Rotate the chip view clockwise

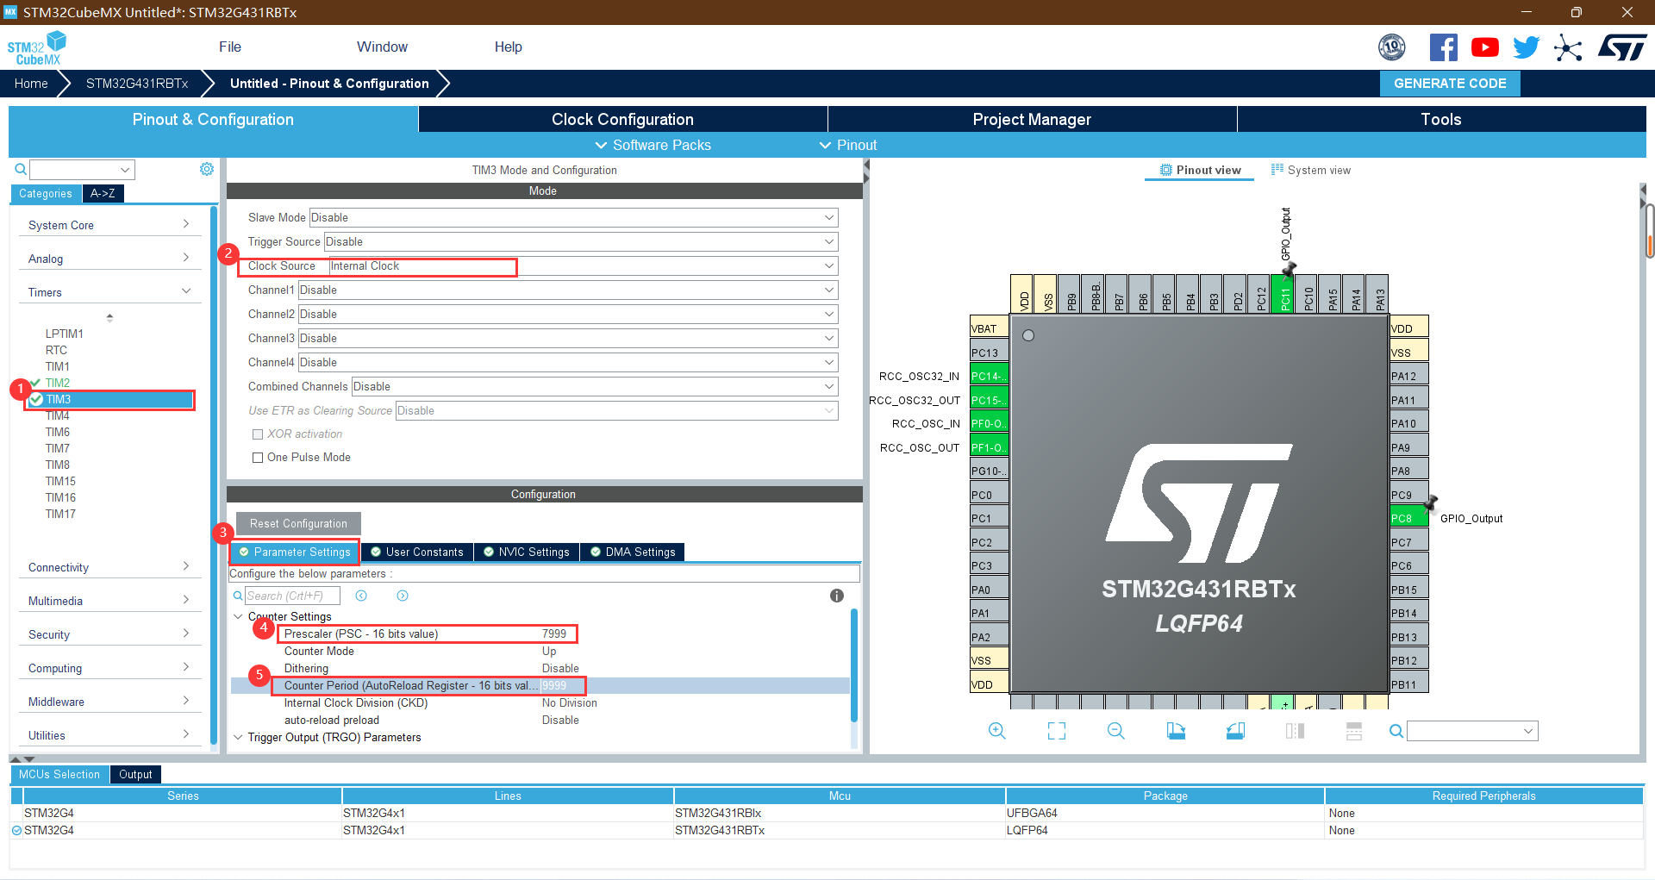pyautogui.click(x=1176, y=731)
